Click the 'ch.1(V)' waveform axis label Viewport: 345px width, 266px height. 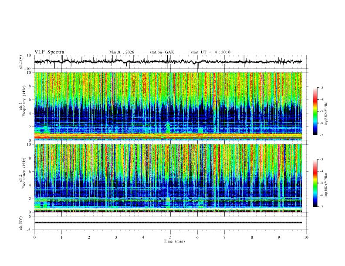tap(21, 62)
